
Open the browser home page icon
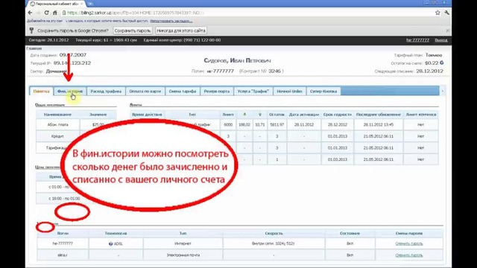point(55,13)
